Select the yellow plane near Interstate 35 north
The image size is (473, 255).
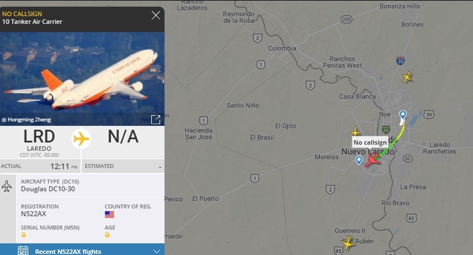coord(407,77)
